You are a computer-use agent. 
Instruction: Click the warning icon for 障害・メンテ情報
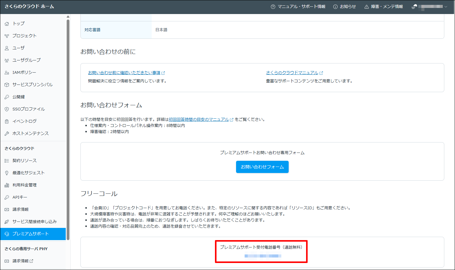coord(366,7)
